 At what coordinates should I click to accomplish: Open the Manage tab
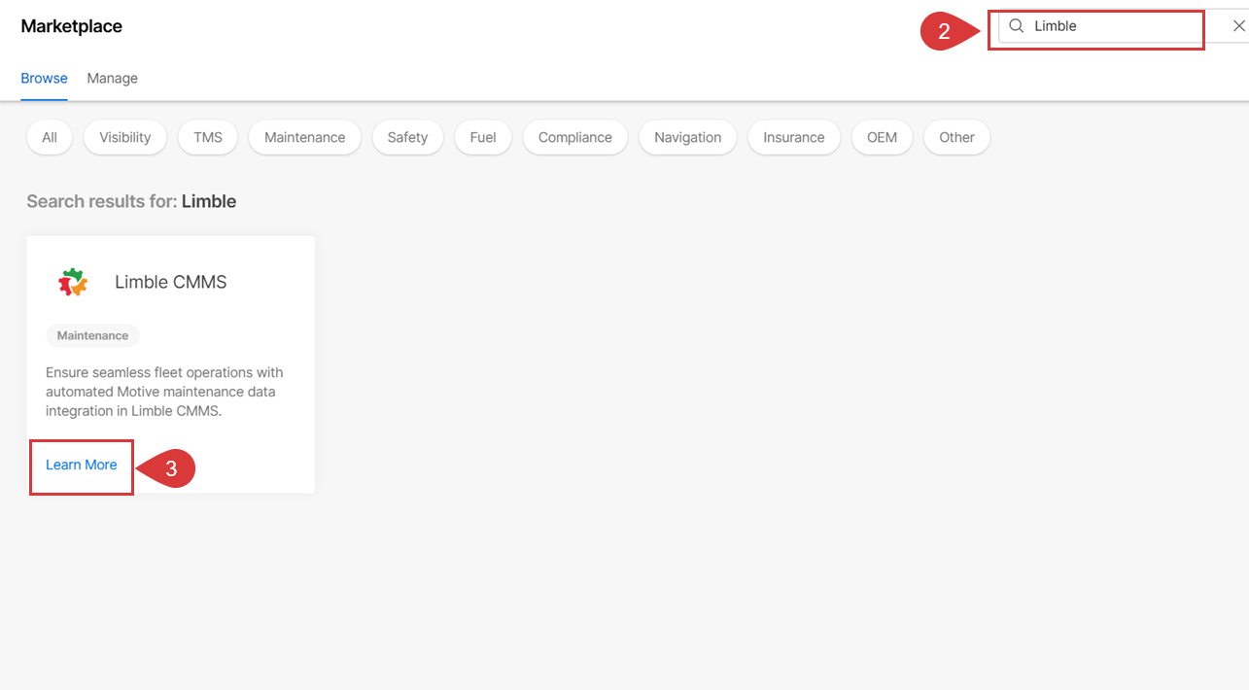pos(113,78)
